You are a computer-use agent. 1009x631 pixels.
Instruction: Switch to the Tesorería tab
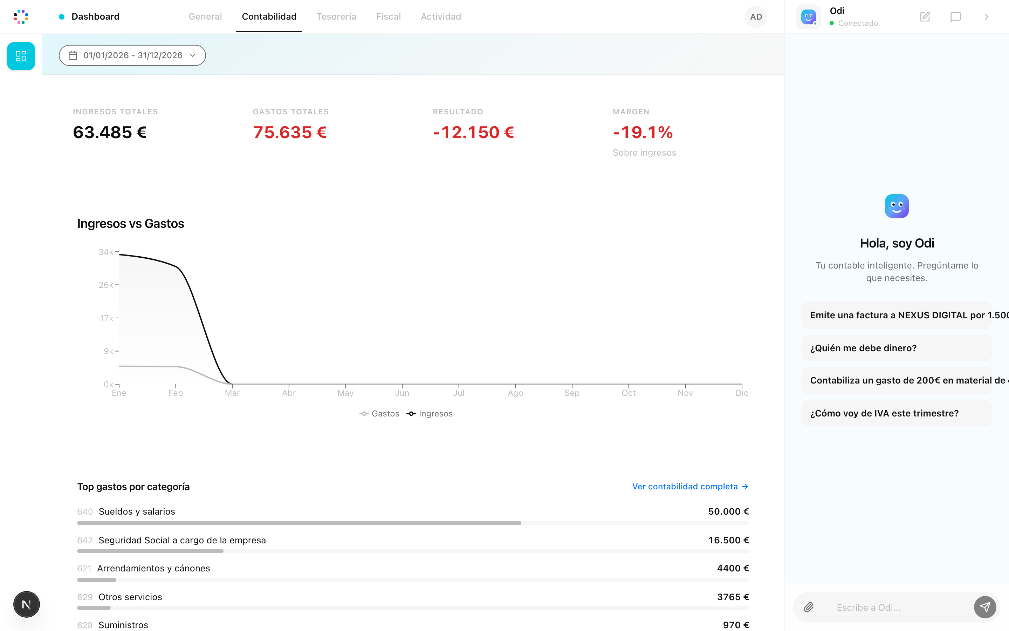[x=336, y=17]
